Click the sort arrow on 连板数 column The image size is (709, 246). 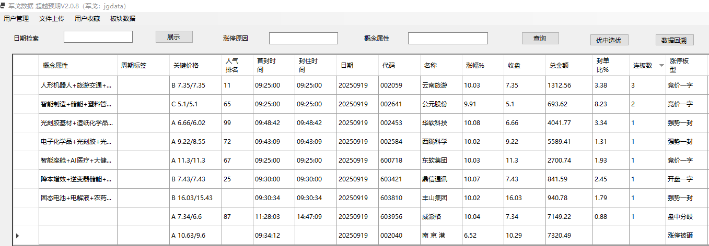(x=661, y=66)
